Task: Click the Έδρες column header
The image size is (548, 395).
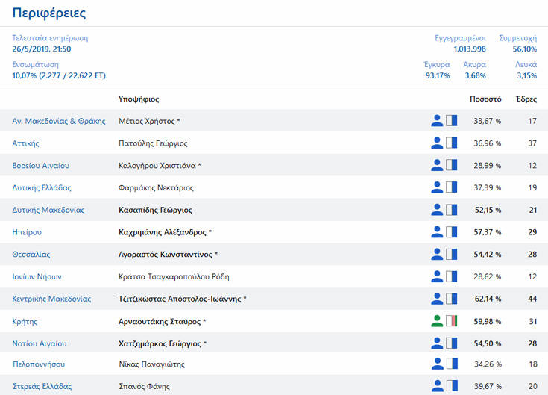Action: click(x=526, y=99)
